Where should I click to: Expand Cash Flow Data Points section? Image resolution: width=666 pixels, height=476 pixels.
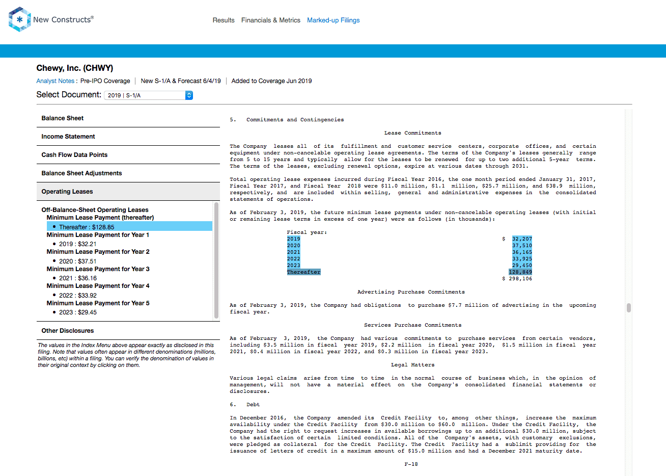128,155
